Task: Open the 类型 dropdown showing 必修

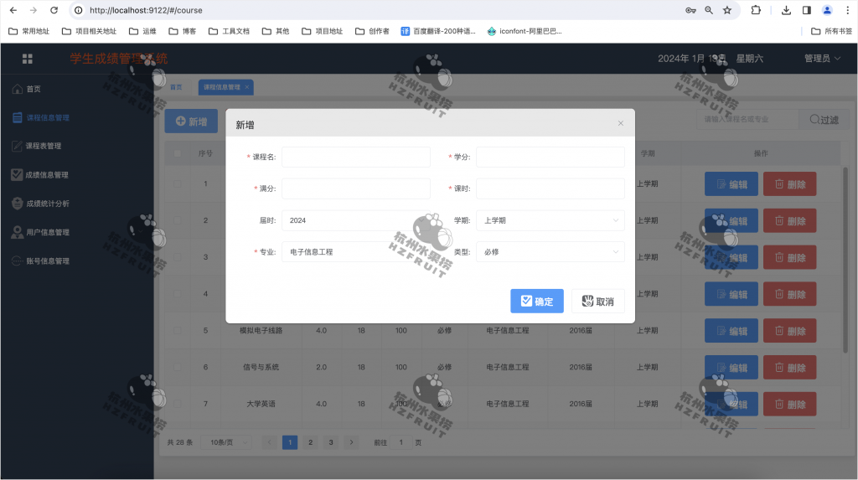Action: [x=550, y=252]
